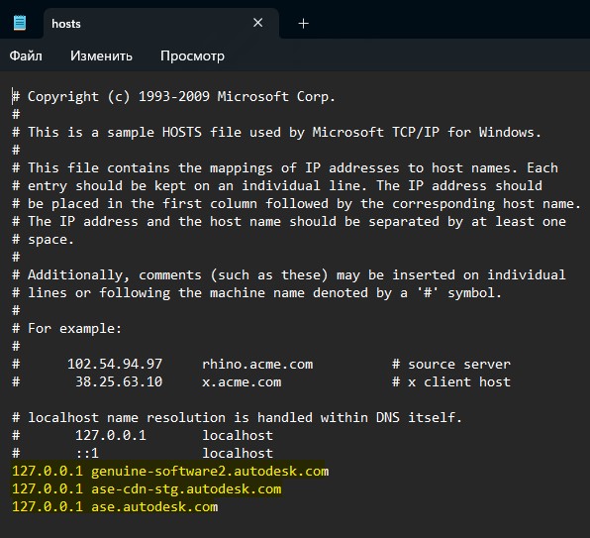Click the 38.25.63.10 example IP address
590x538 pixels.
coord(119,381)
